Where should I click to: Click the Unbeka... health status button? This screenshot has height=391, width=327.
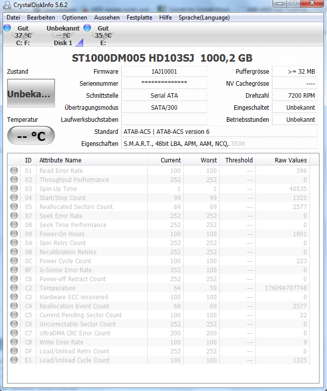pos(31,93)
